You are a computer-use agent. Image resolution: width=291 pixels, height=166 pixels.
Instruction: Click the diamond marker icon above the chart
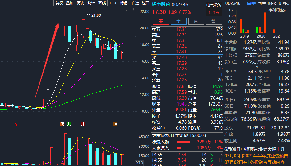click(x=127, y=10)
